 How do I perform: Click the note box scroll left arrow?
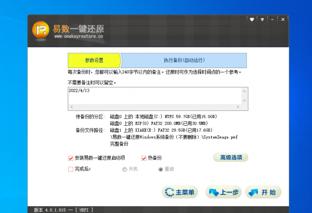72,107
